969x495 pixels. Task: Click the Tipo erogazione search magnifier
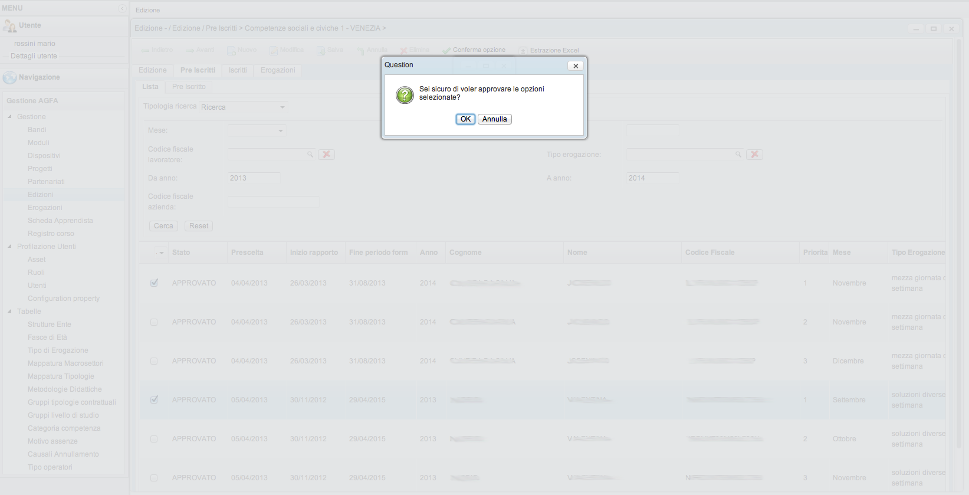point(738,155)
